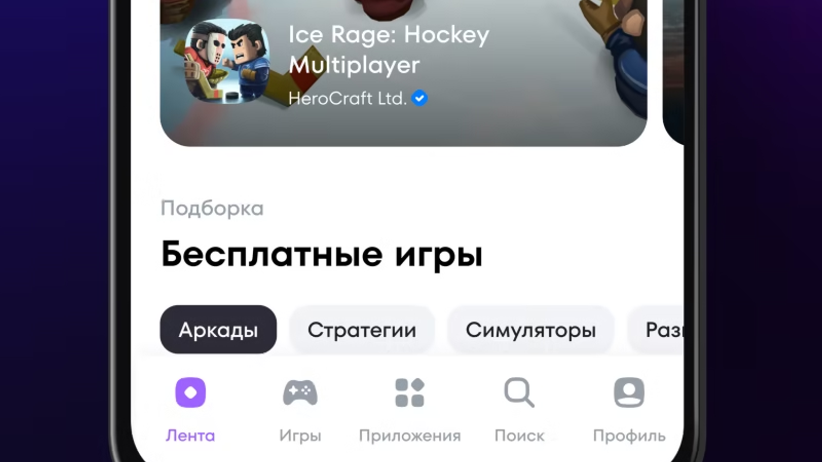Click the Приложения tab label

click(409, 436)
